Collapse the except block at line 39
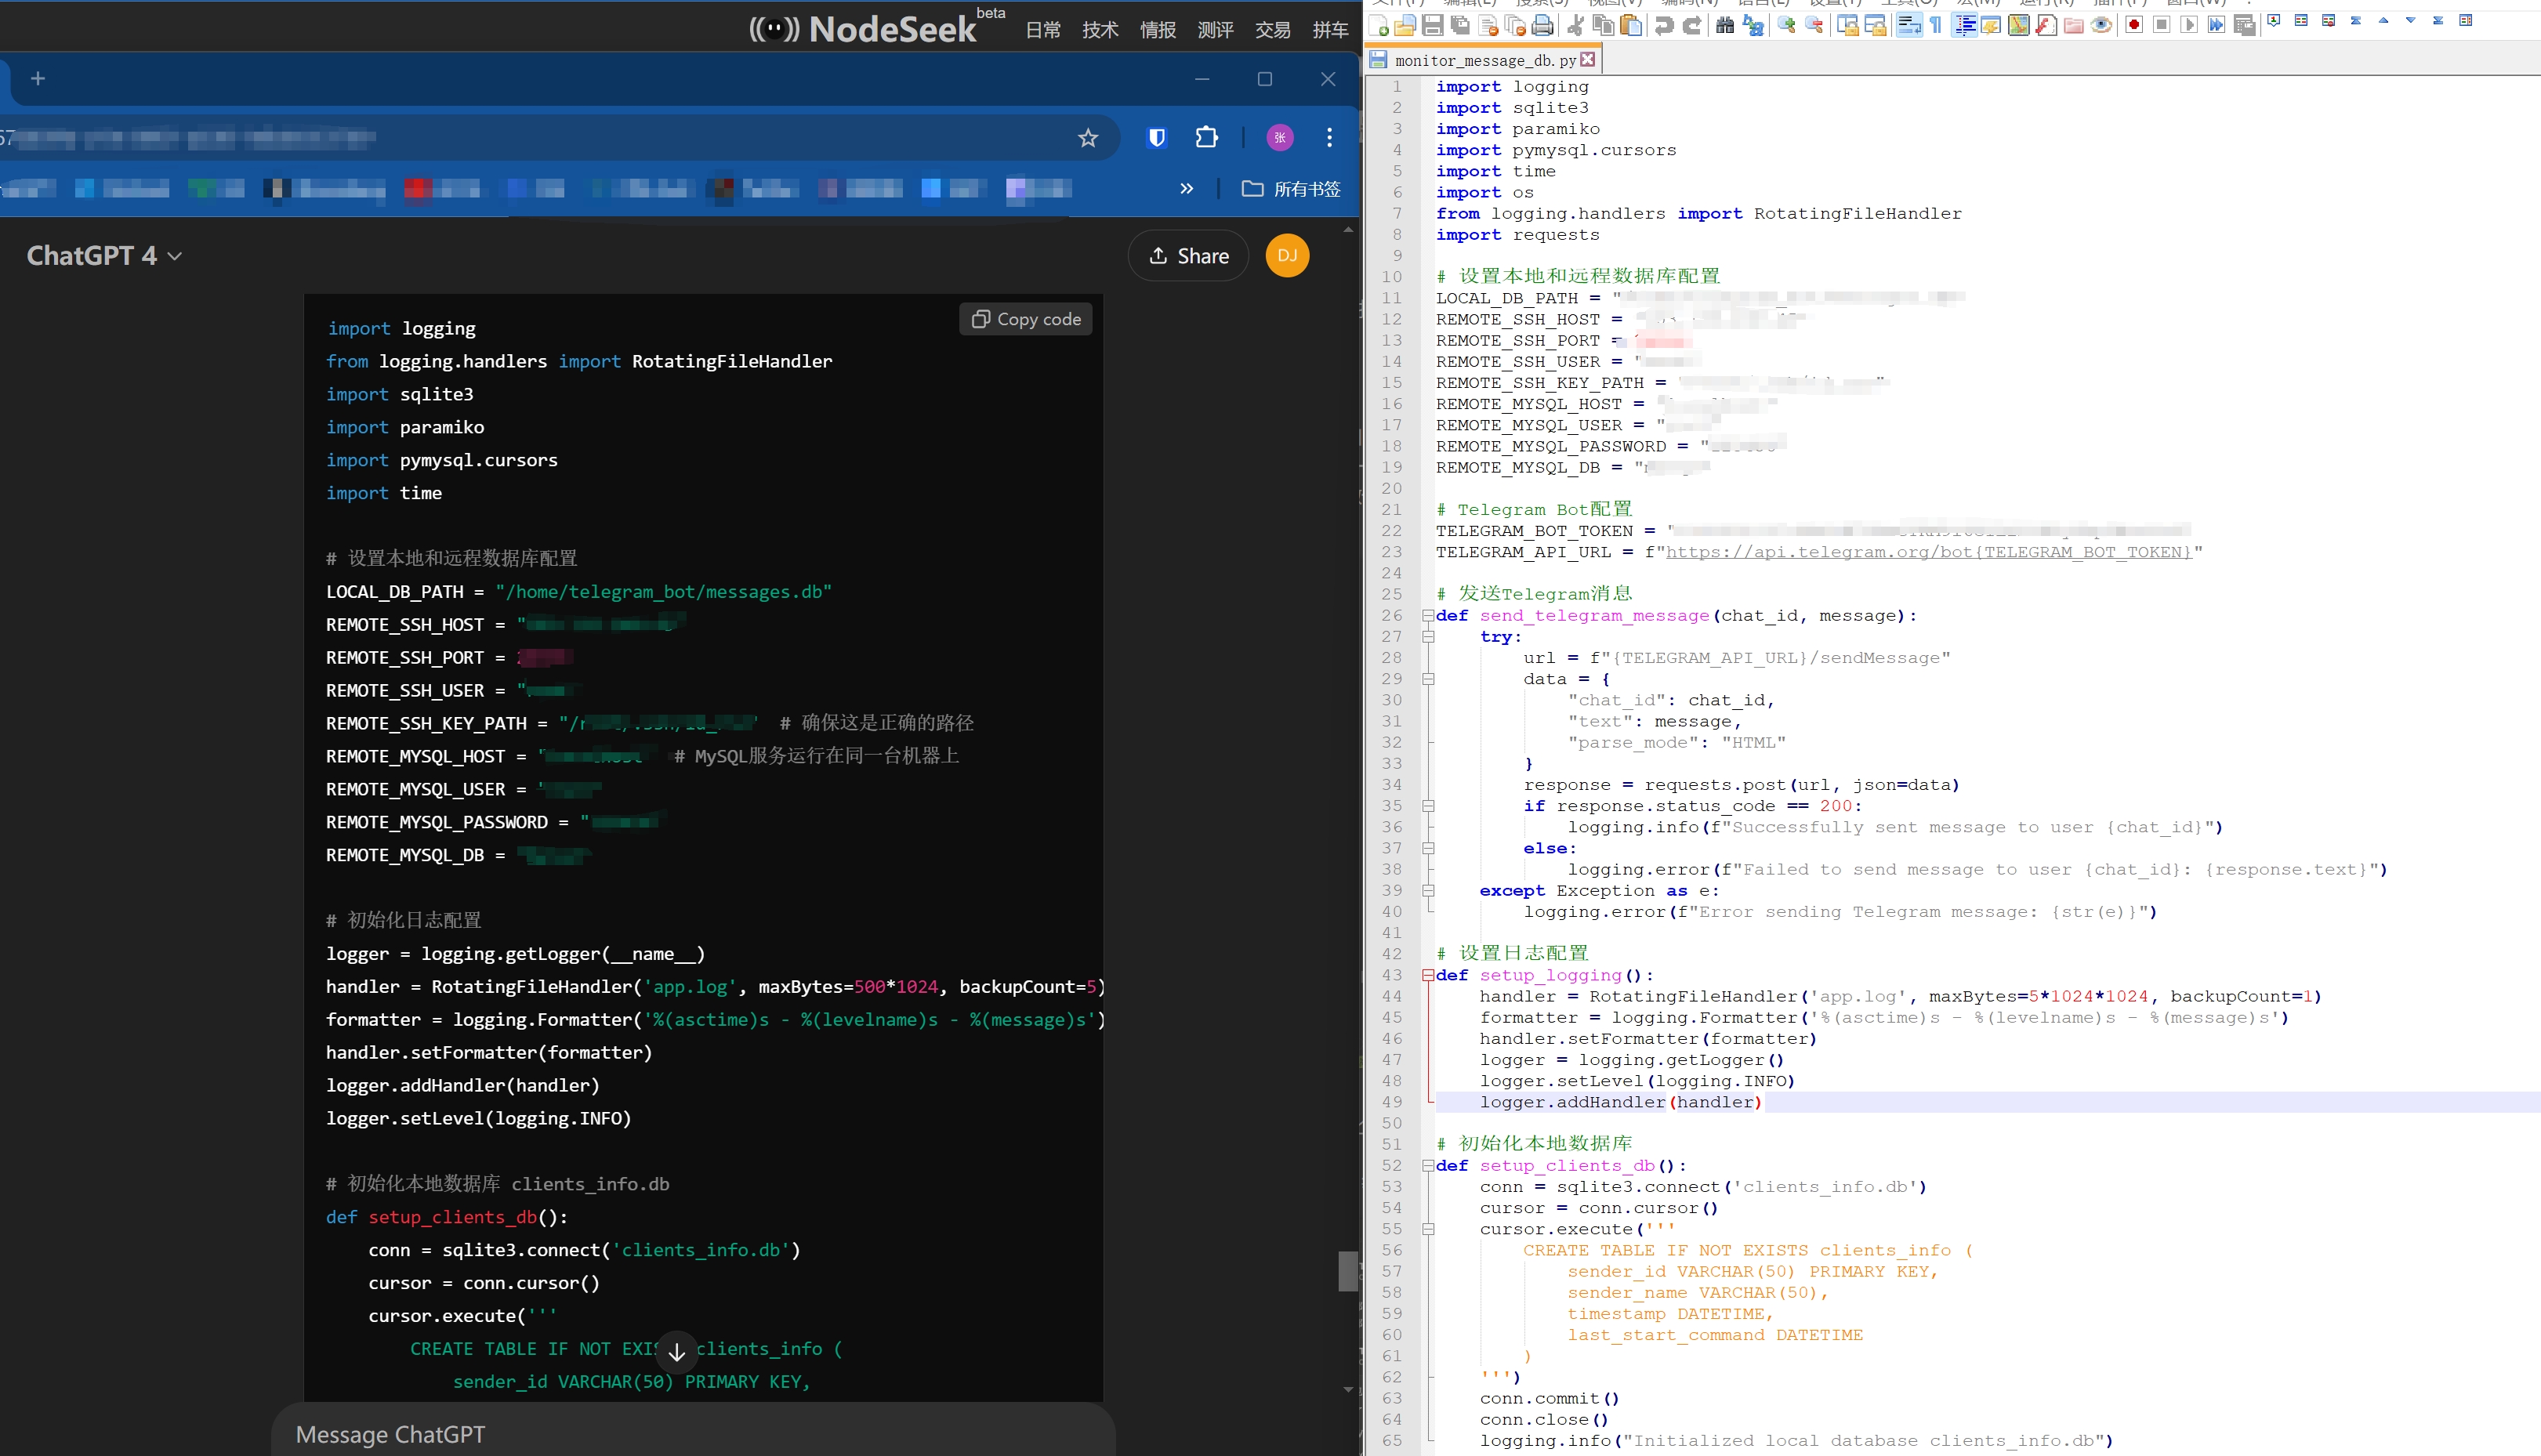Screen dimensions: 2541x1456 tap(1428, 891)
